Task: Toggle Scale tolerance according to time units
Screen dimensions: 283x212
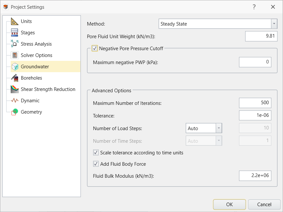Action: click(96, 152)
